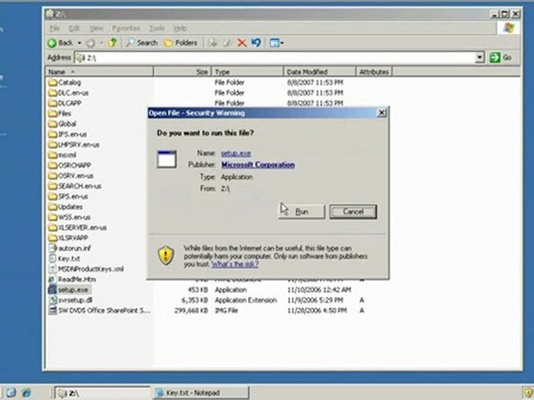534x400 pixels.
Task: Click the setup.exe link in dialog
Action: [236, 153]
